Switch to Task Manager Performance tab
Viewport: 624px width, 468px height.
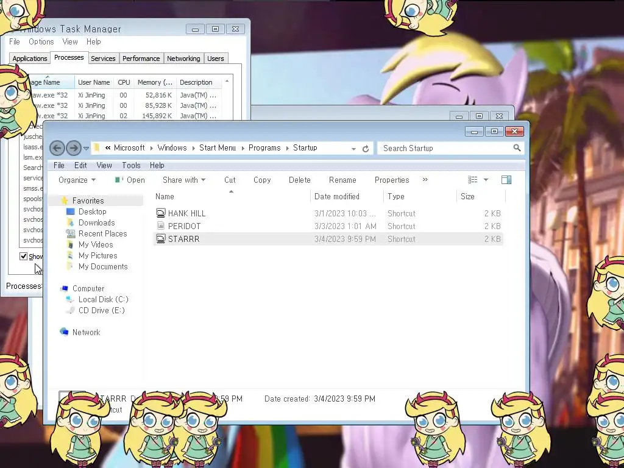[x=141, y=58]
